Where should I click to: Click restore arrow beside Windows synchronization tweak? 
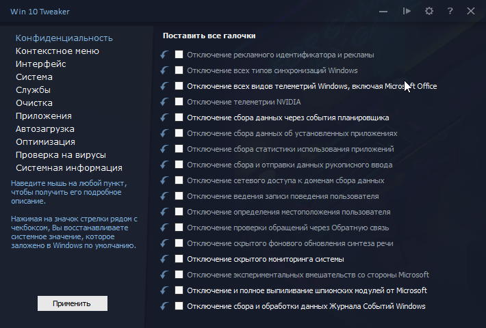tap(164, 70)
